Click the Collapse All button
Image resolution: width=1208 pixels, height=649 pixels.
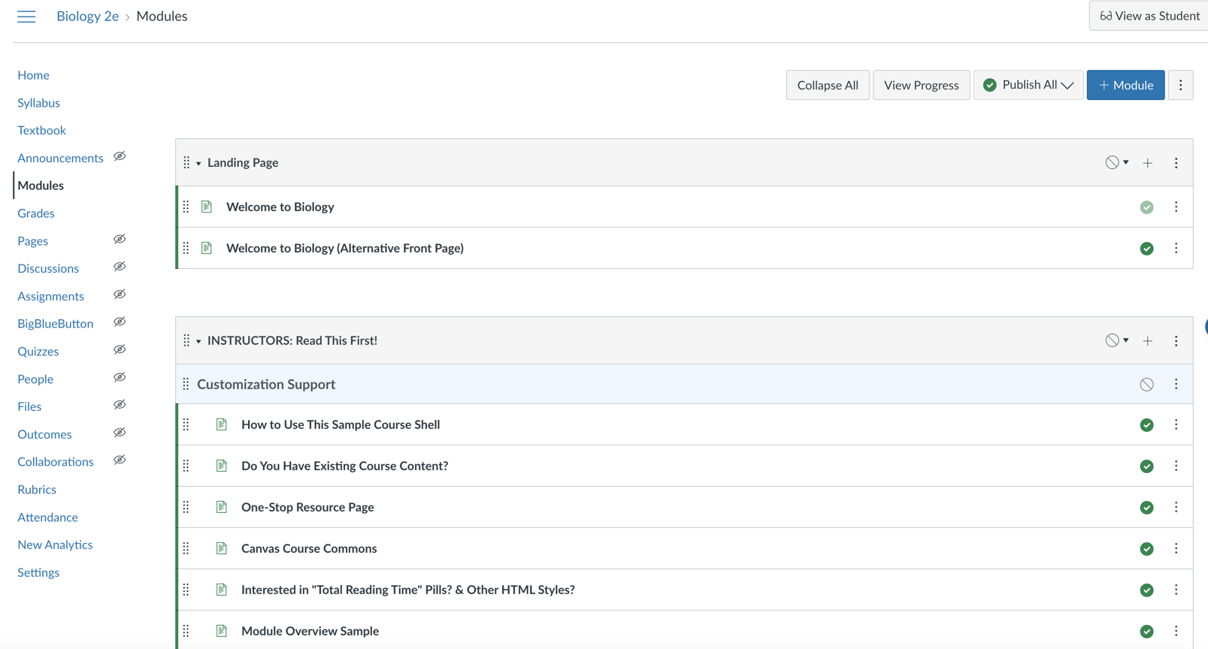(x=827, y=85)
